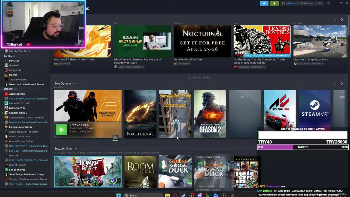350x197 pixels.
Task: Click green Play button for Counter-Strike 2
Action: pos(61,130)
